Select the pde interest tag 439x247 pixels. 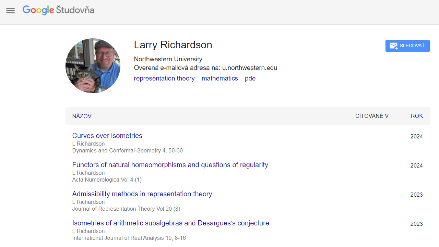(250, 78)
